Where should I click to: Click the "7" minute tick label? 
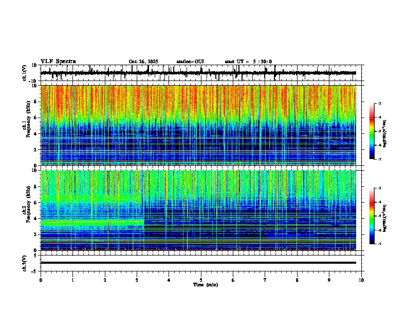click(265, 280)
